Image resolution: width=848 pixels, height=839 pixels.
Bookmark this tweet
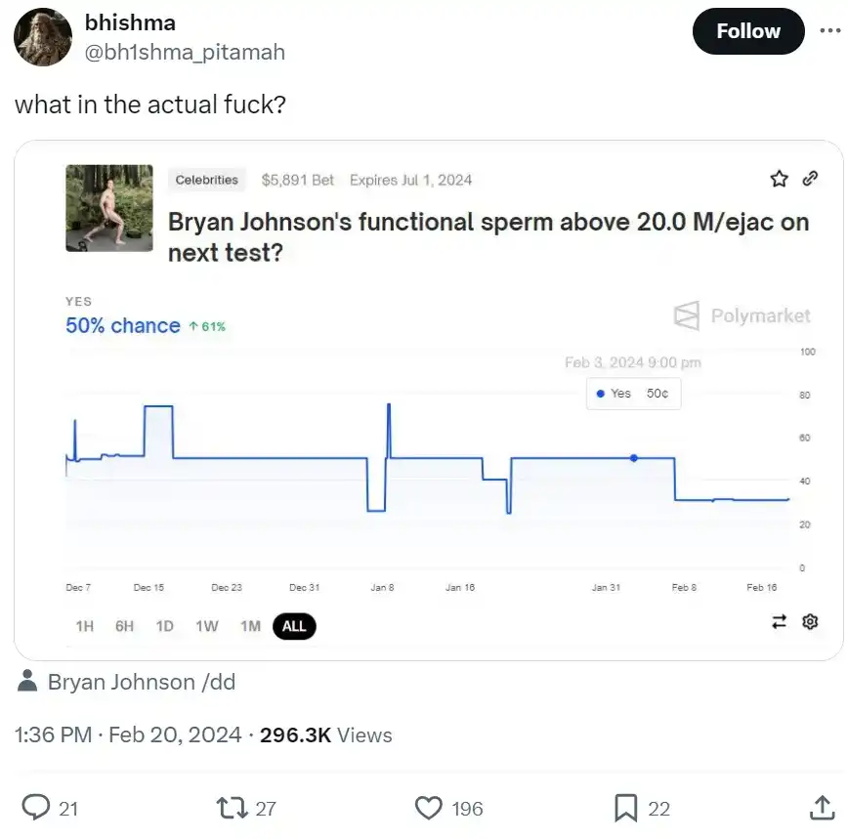625,808
